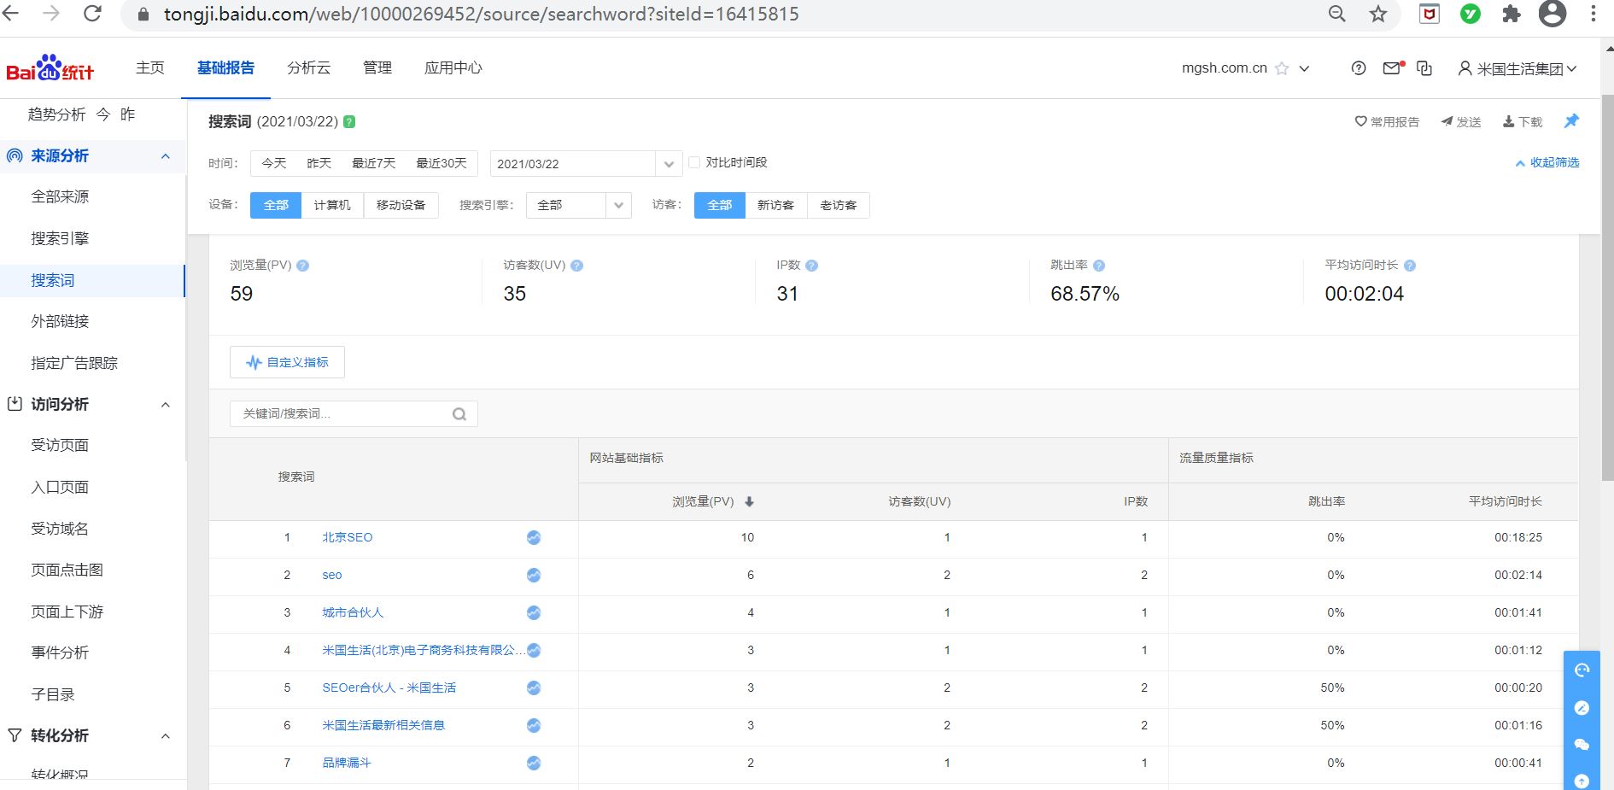The height and width of the screenshot is (790, 1614).
Task: Click the info icon next to 浏览量(PV) summary
Action: [x=302, y=266]
